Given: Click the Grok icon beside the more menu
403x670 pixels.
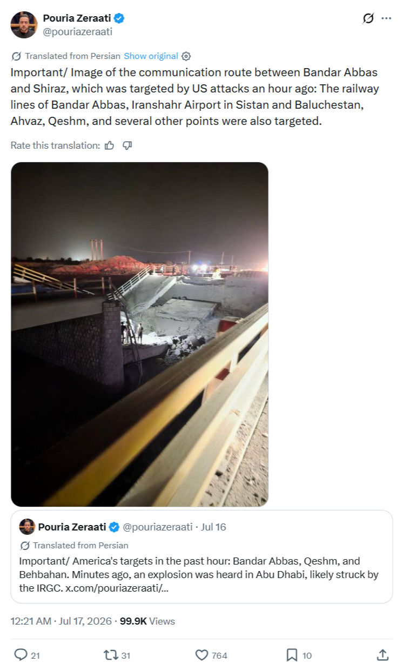Looking at the screenshot, I should pyautogui.click(x=368, y=18).
